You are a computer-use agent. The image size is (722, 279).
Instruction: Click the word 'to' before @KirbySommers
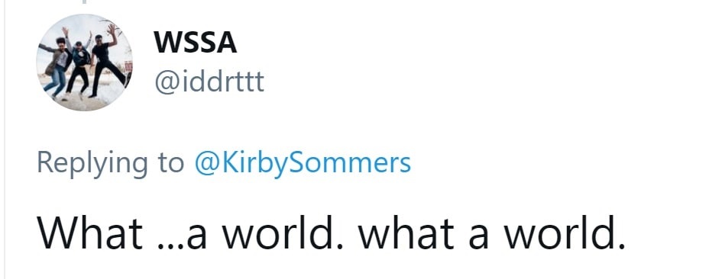170,164
